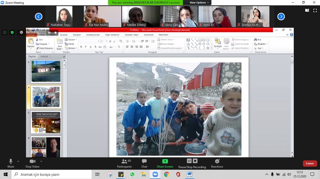Toggle strikethrough abc formatting
Screen dimensions: 320x179
click(100, 47)
